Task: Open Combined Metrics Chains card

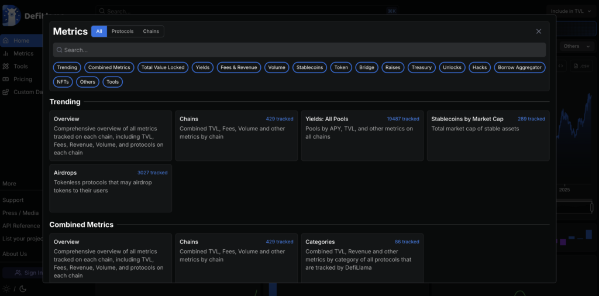Action: (x=236, y=258)
